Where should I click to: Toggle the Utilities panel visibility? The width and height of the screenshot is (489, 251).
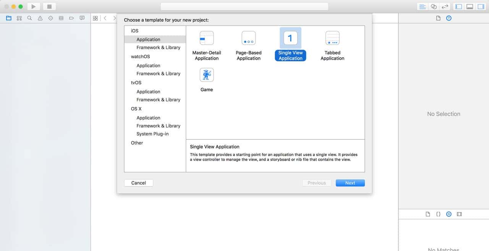480,6
